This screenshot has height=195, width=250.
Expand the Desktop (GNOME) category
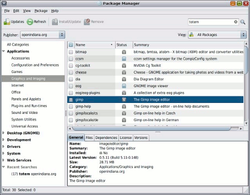coord(4,133)
